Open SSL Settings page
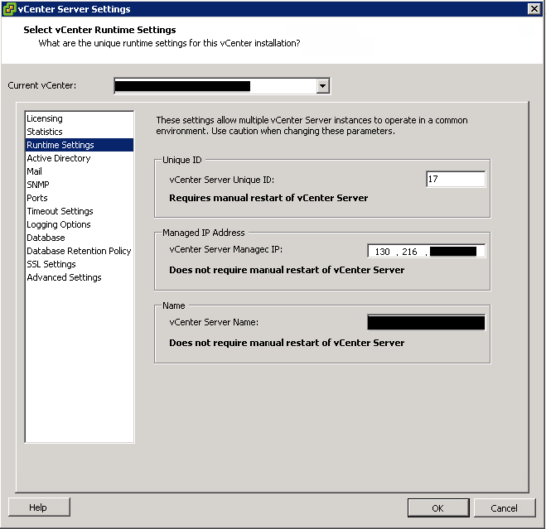Image resolution: width=546 pixels, height=529 pixels. [x=51, y=264]
